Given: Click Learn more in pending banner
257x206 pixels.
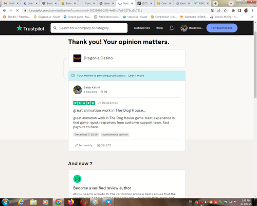Looking at the screenshot, I should tap(136, 76).
